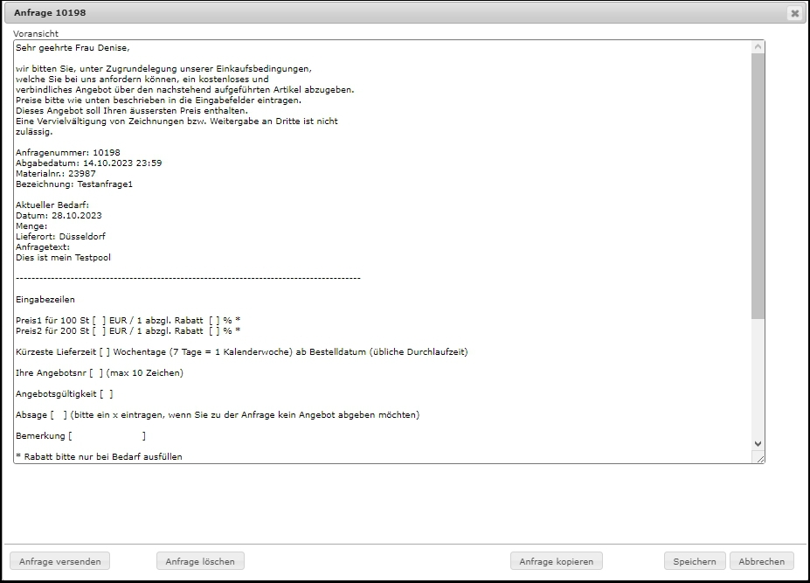Click inside the Preis1 Rabatt brackets
Screen dimensions: 810x583
pos(215,321)
